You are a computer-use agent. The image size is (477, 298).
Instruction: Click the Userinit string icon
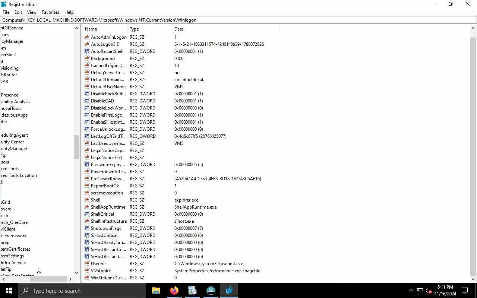point(87,263)
